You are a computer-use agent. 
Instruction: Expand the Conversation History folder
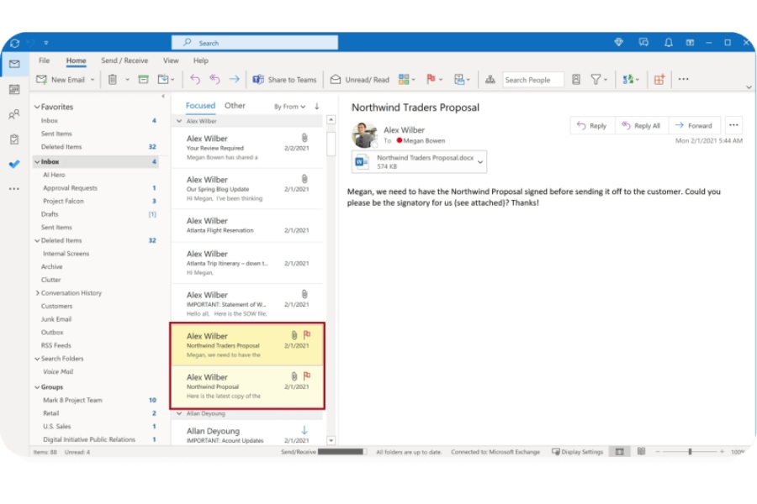(x=37, y=292)
